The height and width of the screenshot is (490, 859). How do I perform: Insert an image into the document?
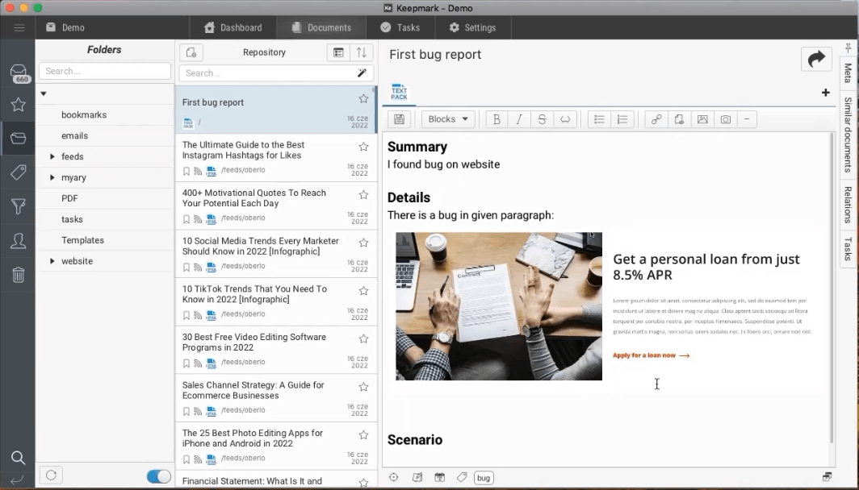tap(702, 119)
